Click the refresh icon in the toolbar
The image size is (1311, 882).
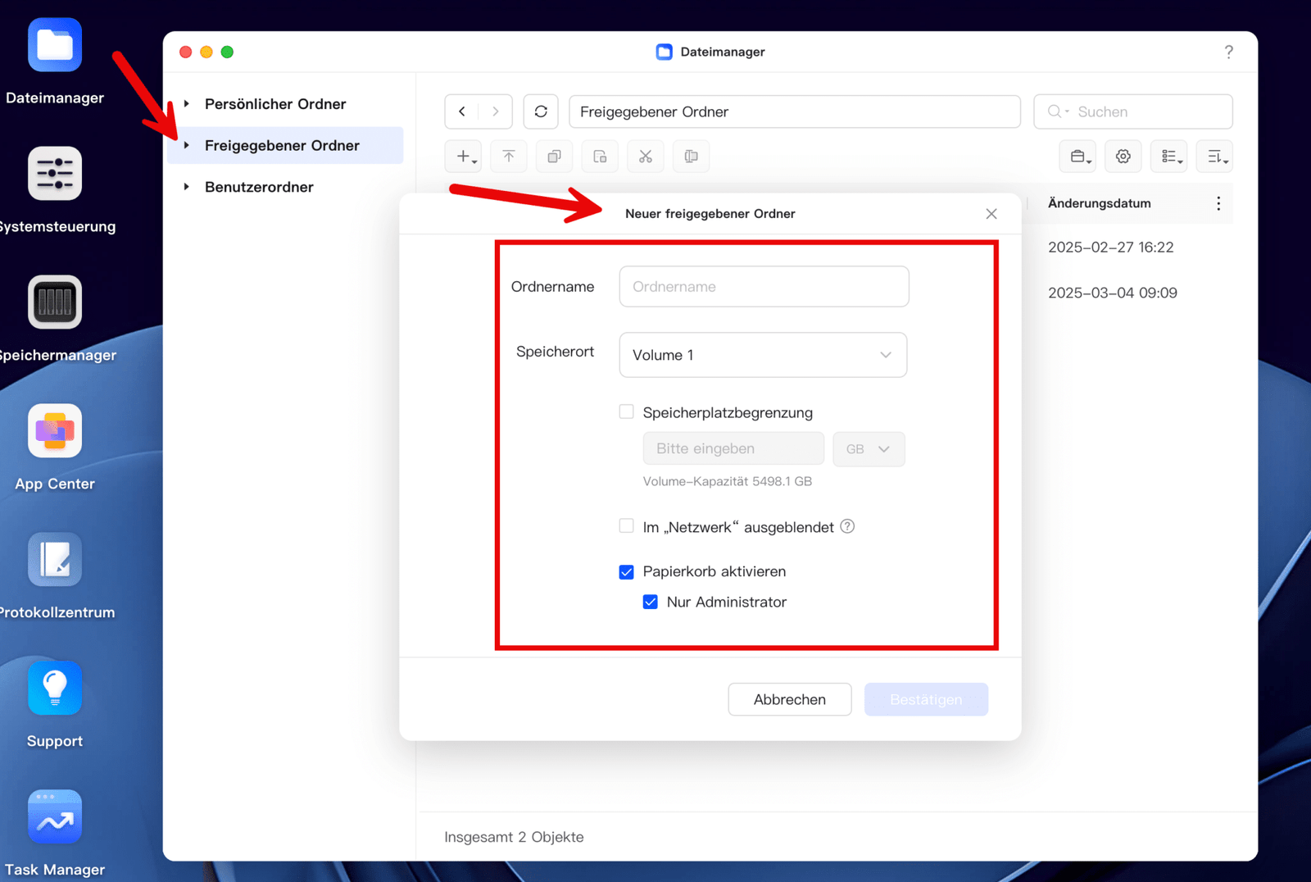[541, 111]
